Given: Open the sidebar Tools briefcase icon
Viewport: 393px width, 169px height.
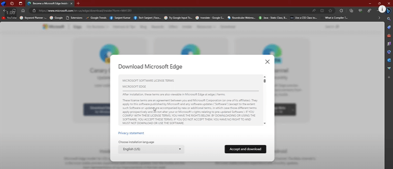Looking at the screenshot, I should tap(389, 35).
